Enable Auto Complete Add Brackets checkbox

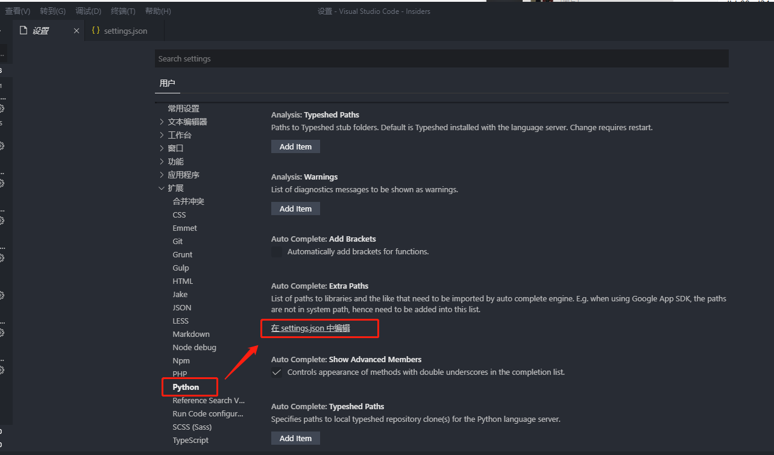click(277, 252)
